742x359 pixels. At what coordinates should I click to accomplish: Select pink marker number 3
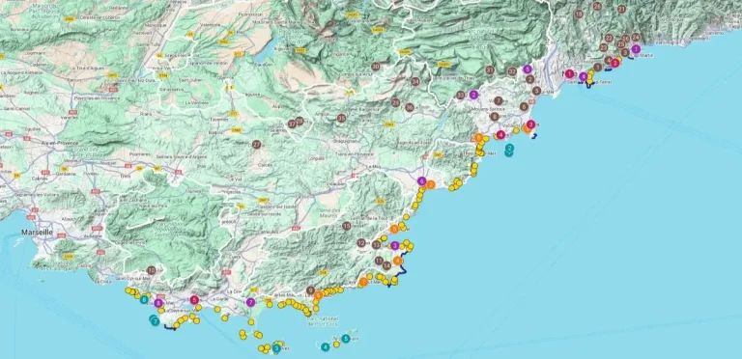tap(531, 124)
